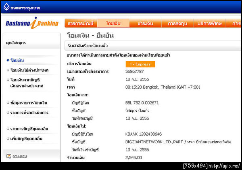The width and height of the screenshot is (242, 170).
Task: Open the ถาม-ตอบ link
Action: (20, 156)
